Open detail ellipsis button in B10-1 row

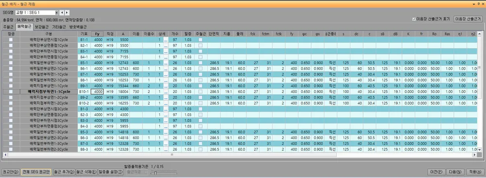[x=166, y=92]
